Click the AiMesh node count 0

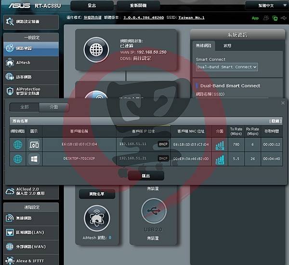coord(110,238)
